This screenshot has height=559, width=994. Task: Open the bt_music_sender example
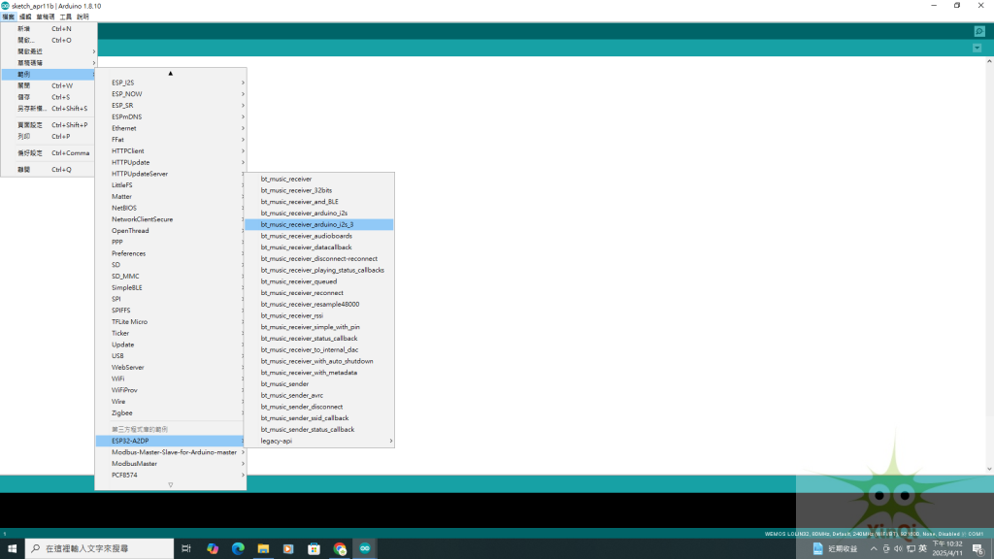pyautogui.click(x=318, y=384)
